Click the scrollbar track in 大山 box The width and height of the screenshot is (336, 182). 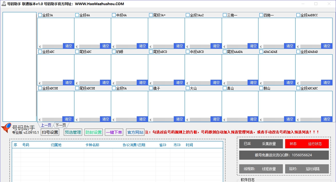pos(200,120)
